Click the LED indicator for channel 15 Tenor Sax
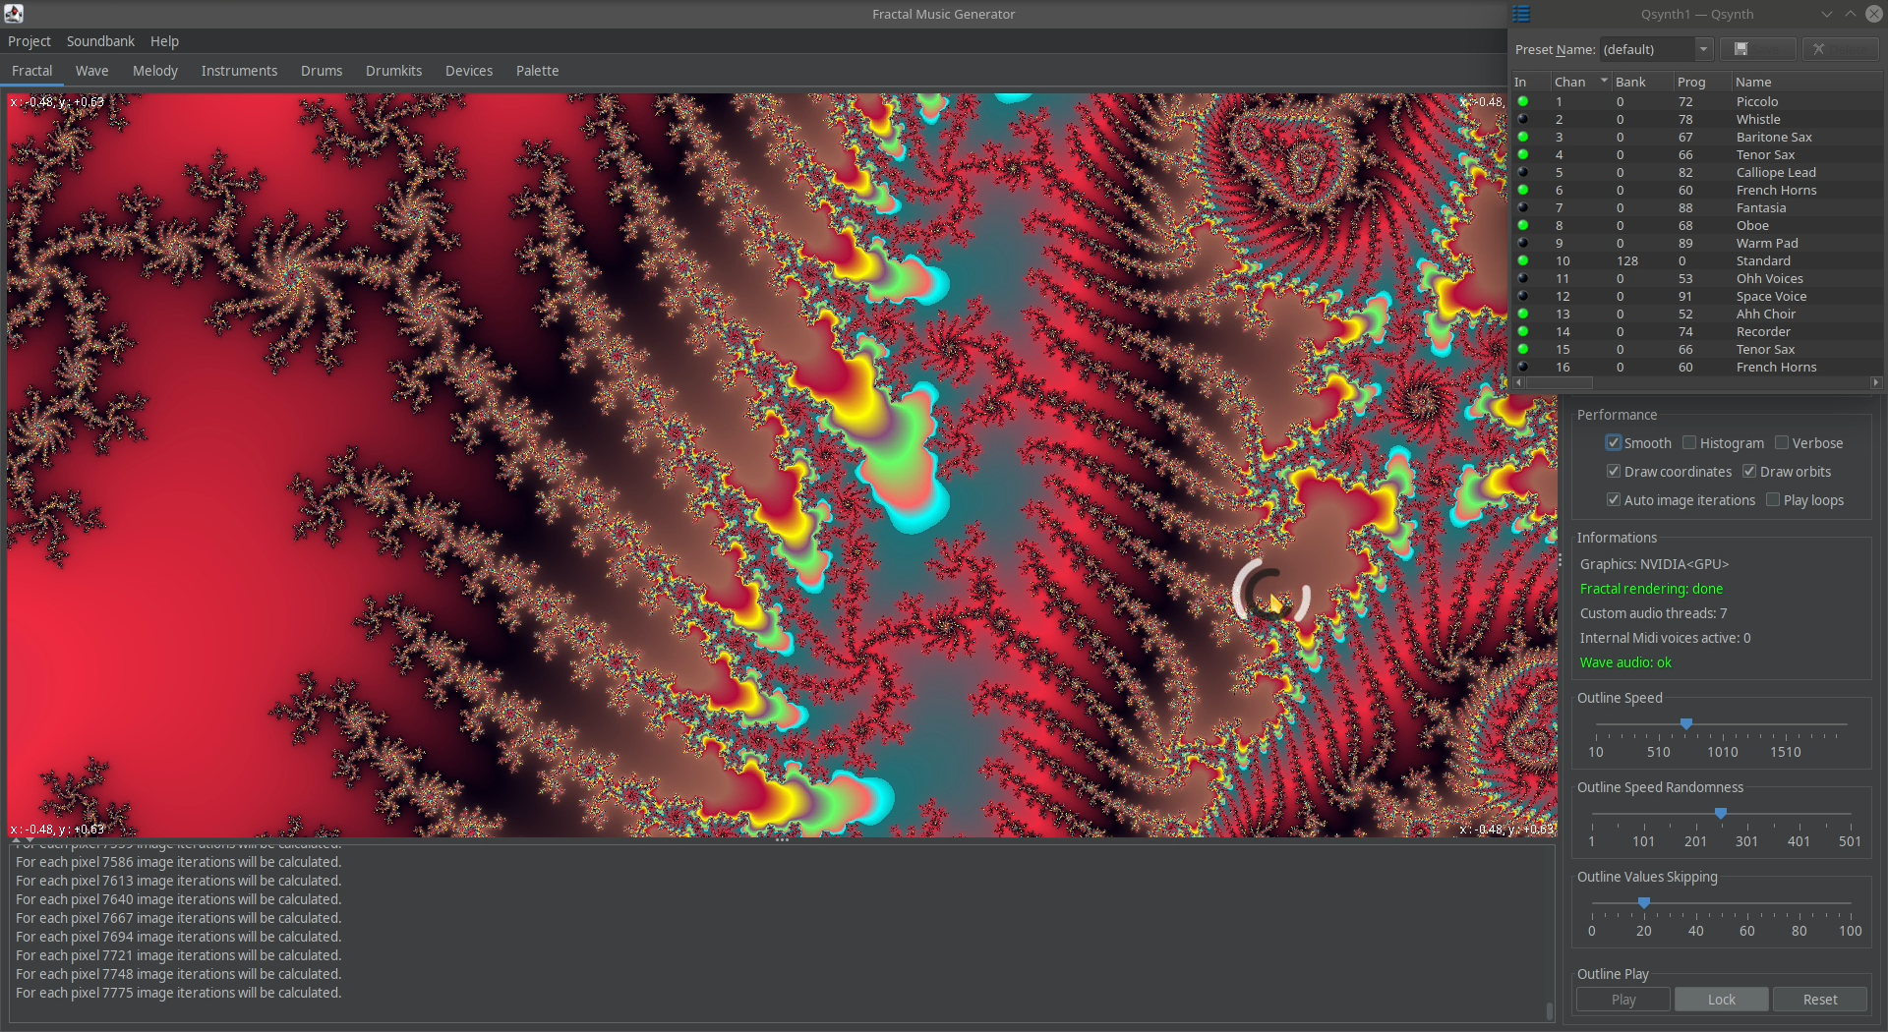 [1523, 349]
